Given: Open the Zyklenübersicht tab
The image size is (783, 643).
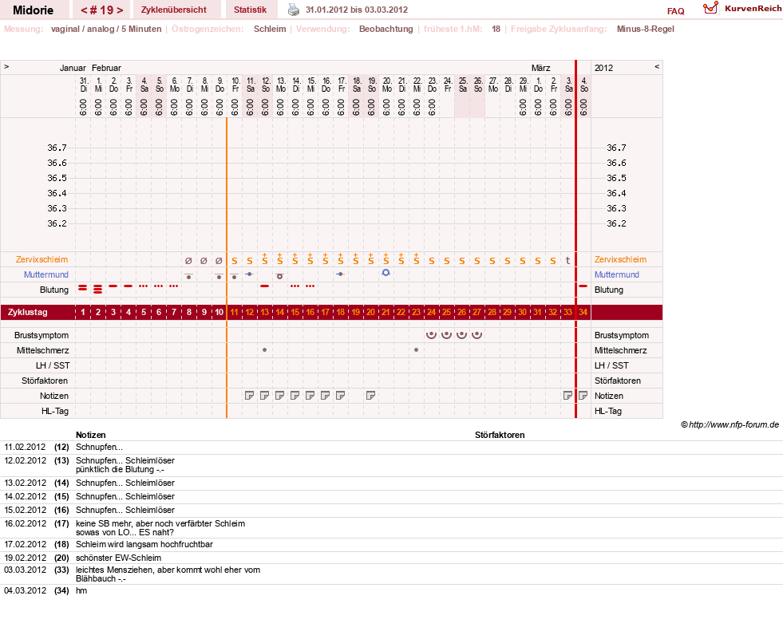Looking at the screenshot, I should [x=174, y=10].
